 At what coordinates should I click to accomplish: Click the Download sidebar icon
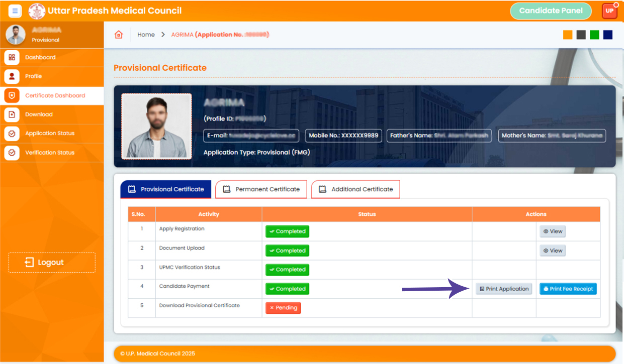coord(12,114)
